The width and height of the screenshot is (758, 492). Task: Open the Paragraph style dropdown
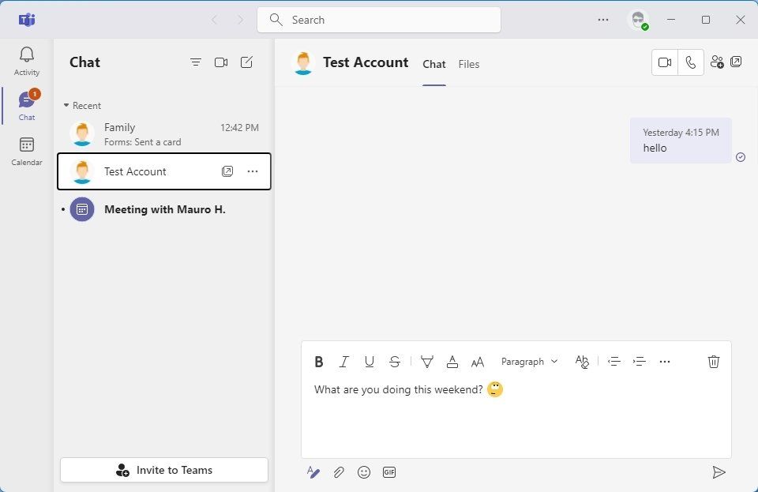529,362
